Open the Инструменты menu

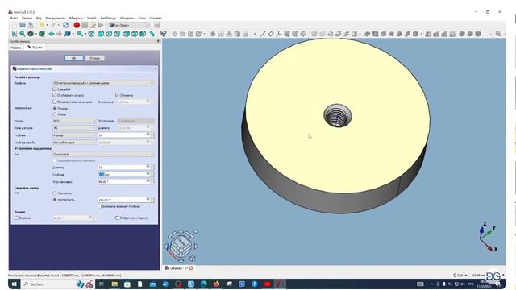coord(56,18)
